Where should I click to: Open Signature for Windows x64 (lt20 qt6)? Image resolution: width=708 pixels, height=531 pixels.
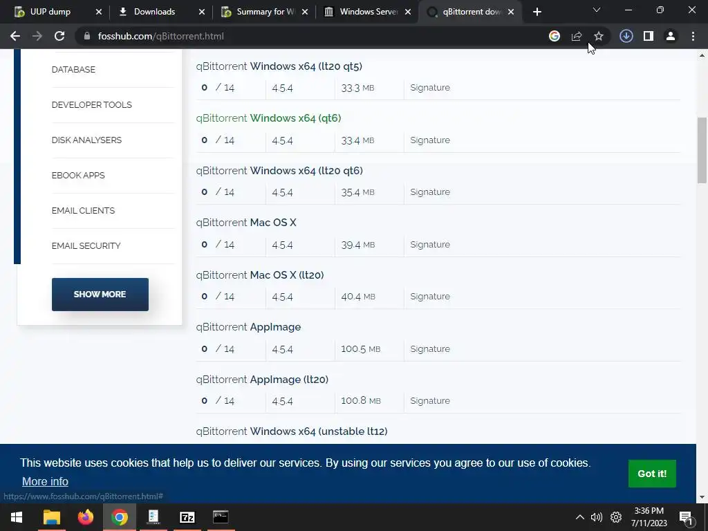click(430, 192)
